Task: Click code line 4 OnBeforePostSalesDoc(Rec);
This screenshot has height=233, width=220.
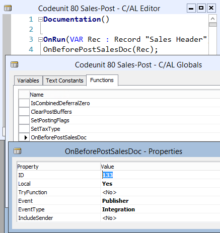Action: [x=101, y=49]
